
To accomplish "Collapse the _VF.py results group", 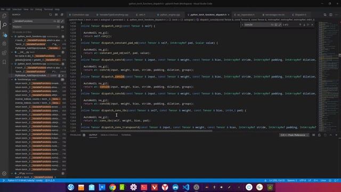I will tap(12, 173).
